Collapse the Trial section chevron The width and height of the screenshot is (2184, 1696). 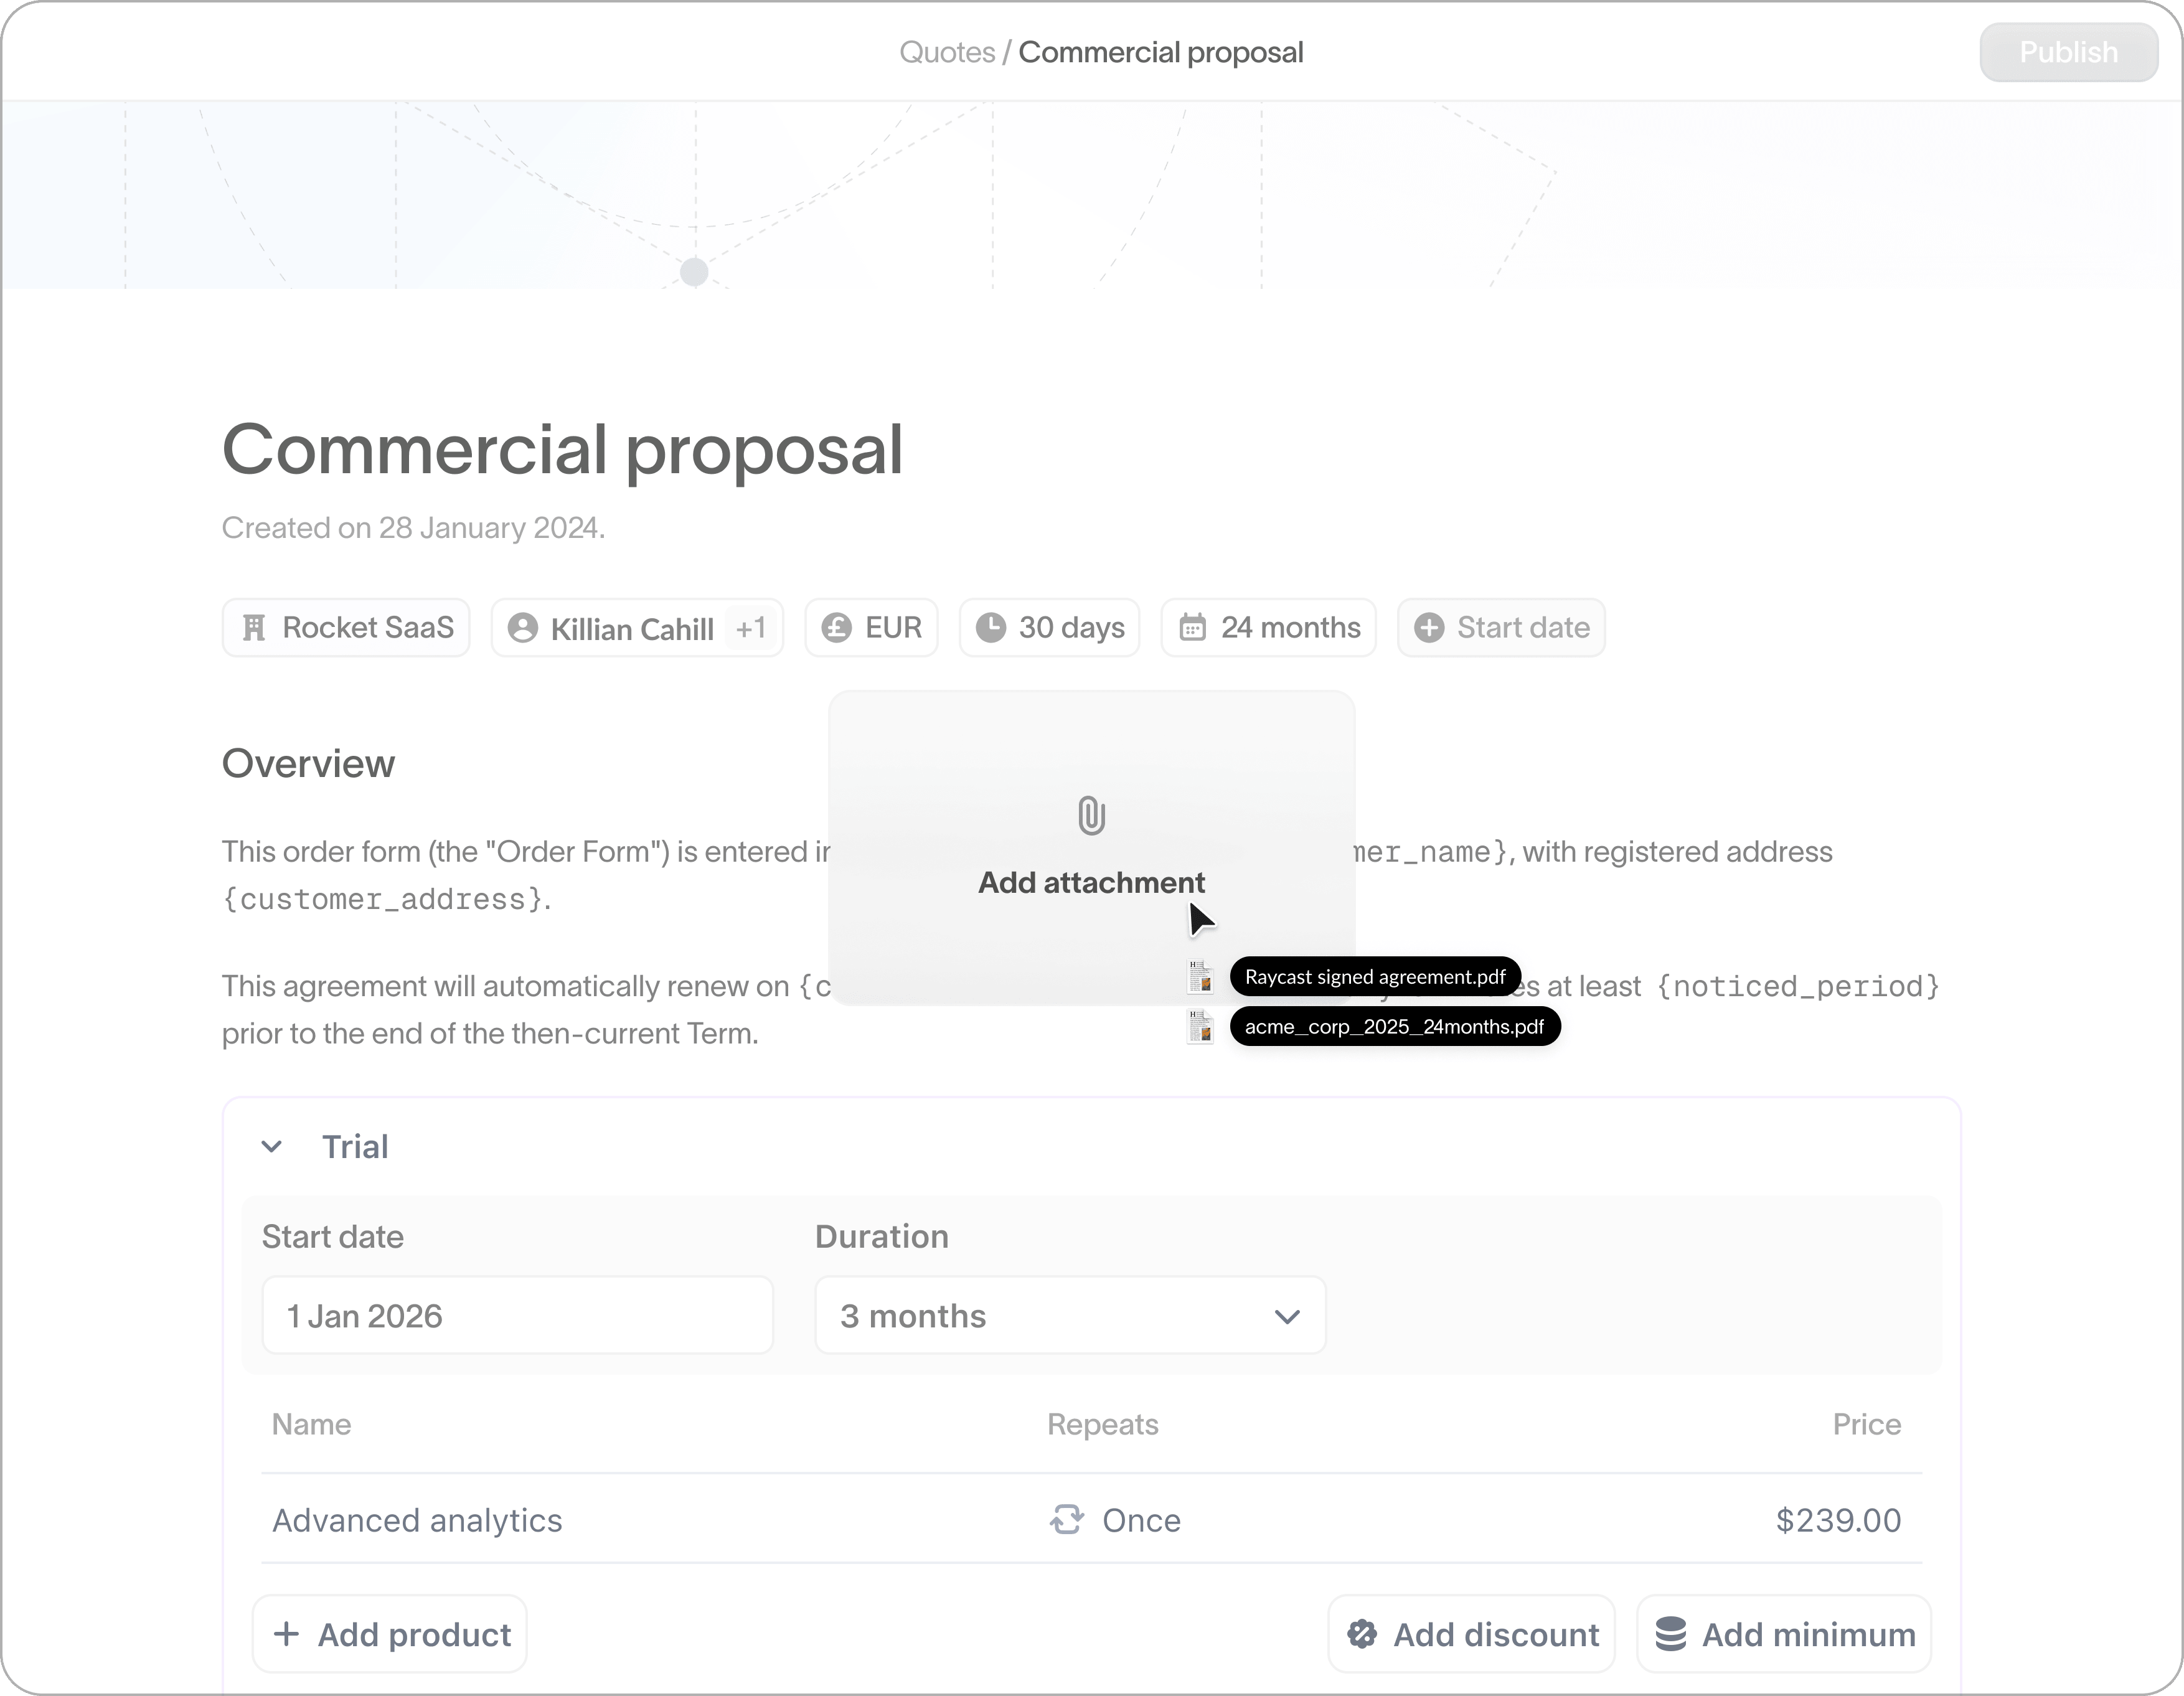(271, 1147)
